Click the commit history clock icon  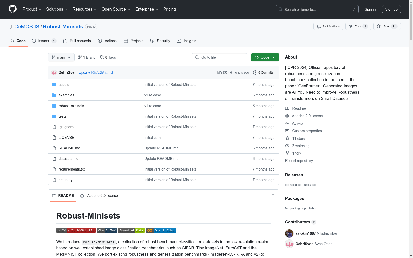255,72
